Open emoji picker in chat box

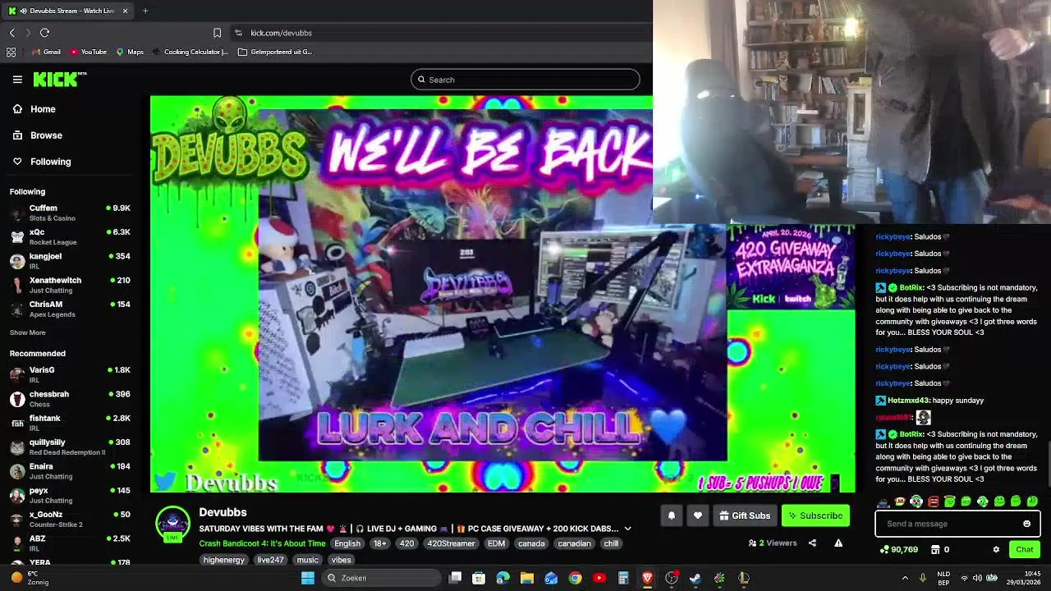pos(1026,524)
